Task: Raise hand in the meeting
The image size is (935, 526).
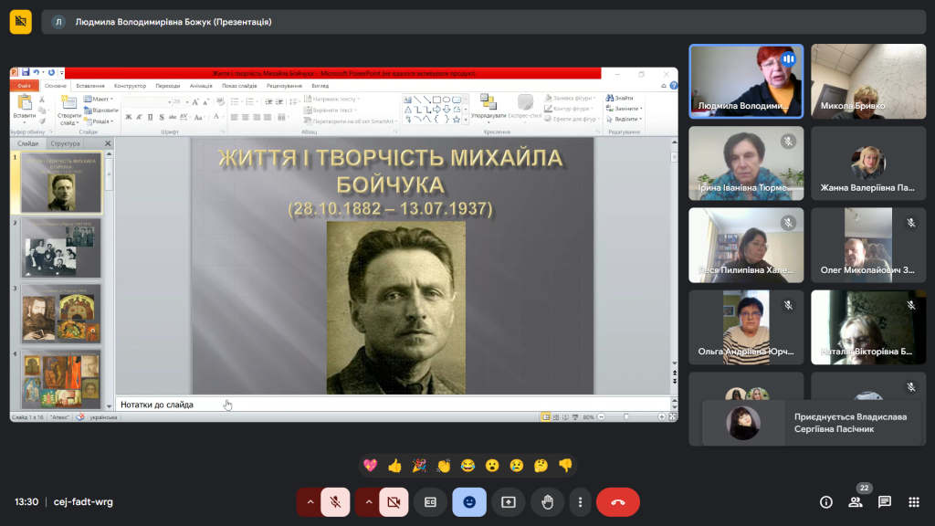Action: (547, 501)
